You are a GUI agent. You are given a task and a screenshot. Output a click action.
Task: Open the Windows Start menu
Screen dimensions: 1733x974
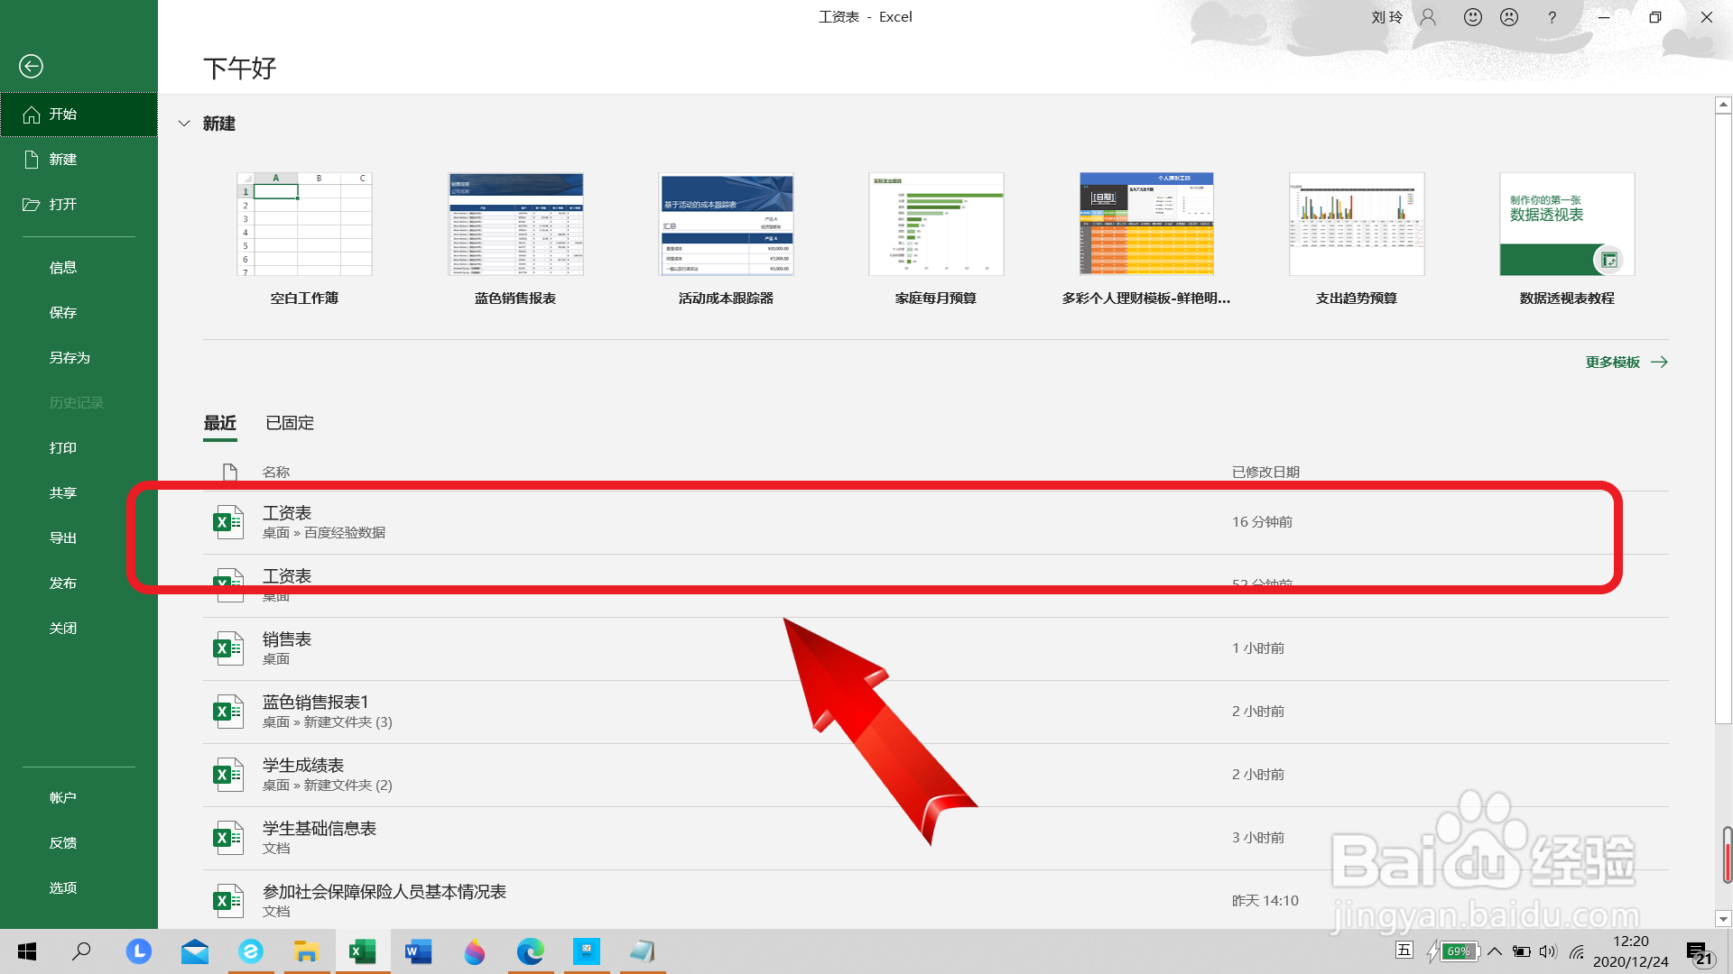click(27, 951)
